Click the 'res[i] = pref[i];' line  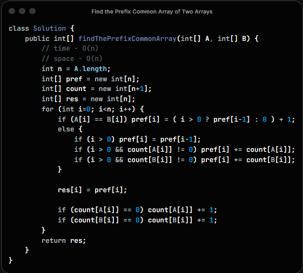pos(92,190)
